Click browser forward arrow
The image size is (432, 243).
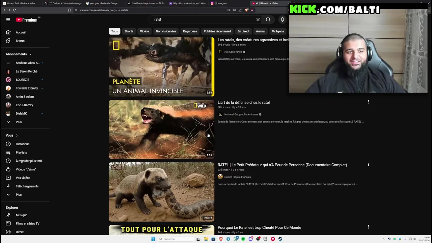[x=9, y=10]
